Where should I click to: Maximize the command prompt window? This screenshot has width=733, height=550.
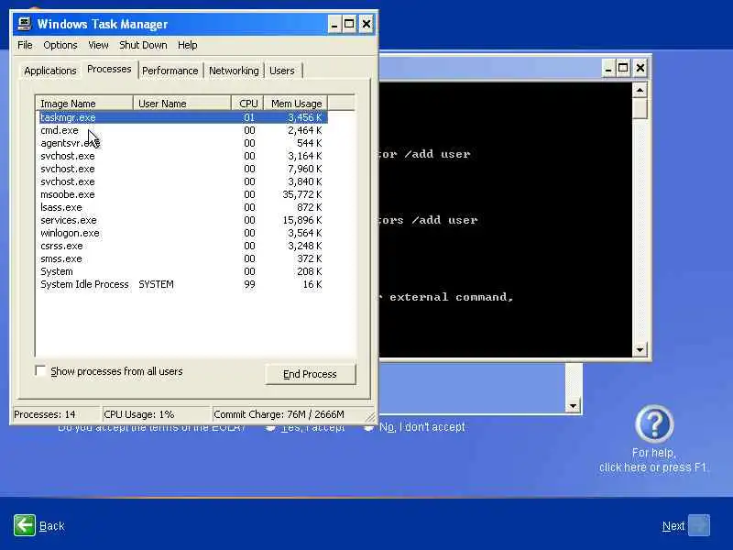tap(623, 68)
